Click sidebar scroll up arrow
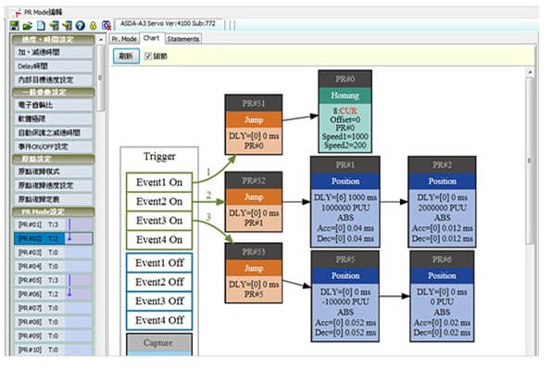 point(101,40)
